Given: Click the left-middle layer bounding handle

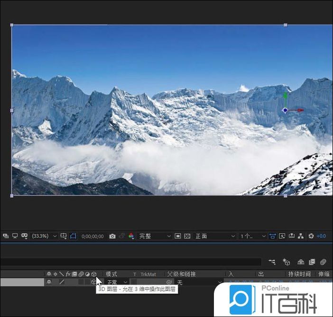Looking at the screenshot, I should pyautogui.click(x=12, y=110).
